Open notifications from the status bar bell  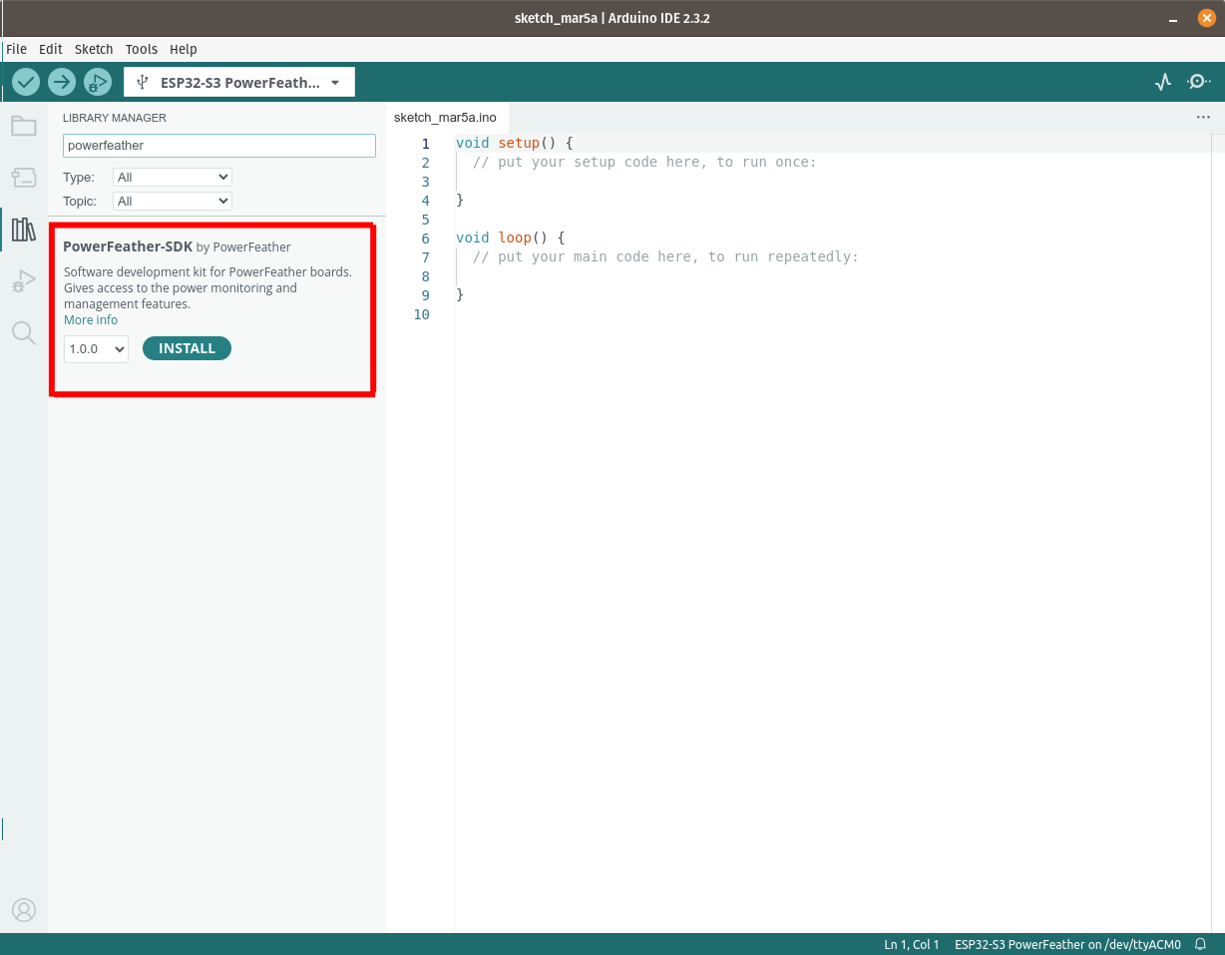click(1198, 944)
